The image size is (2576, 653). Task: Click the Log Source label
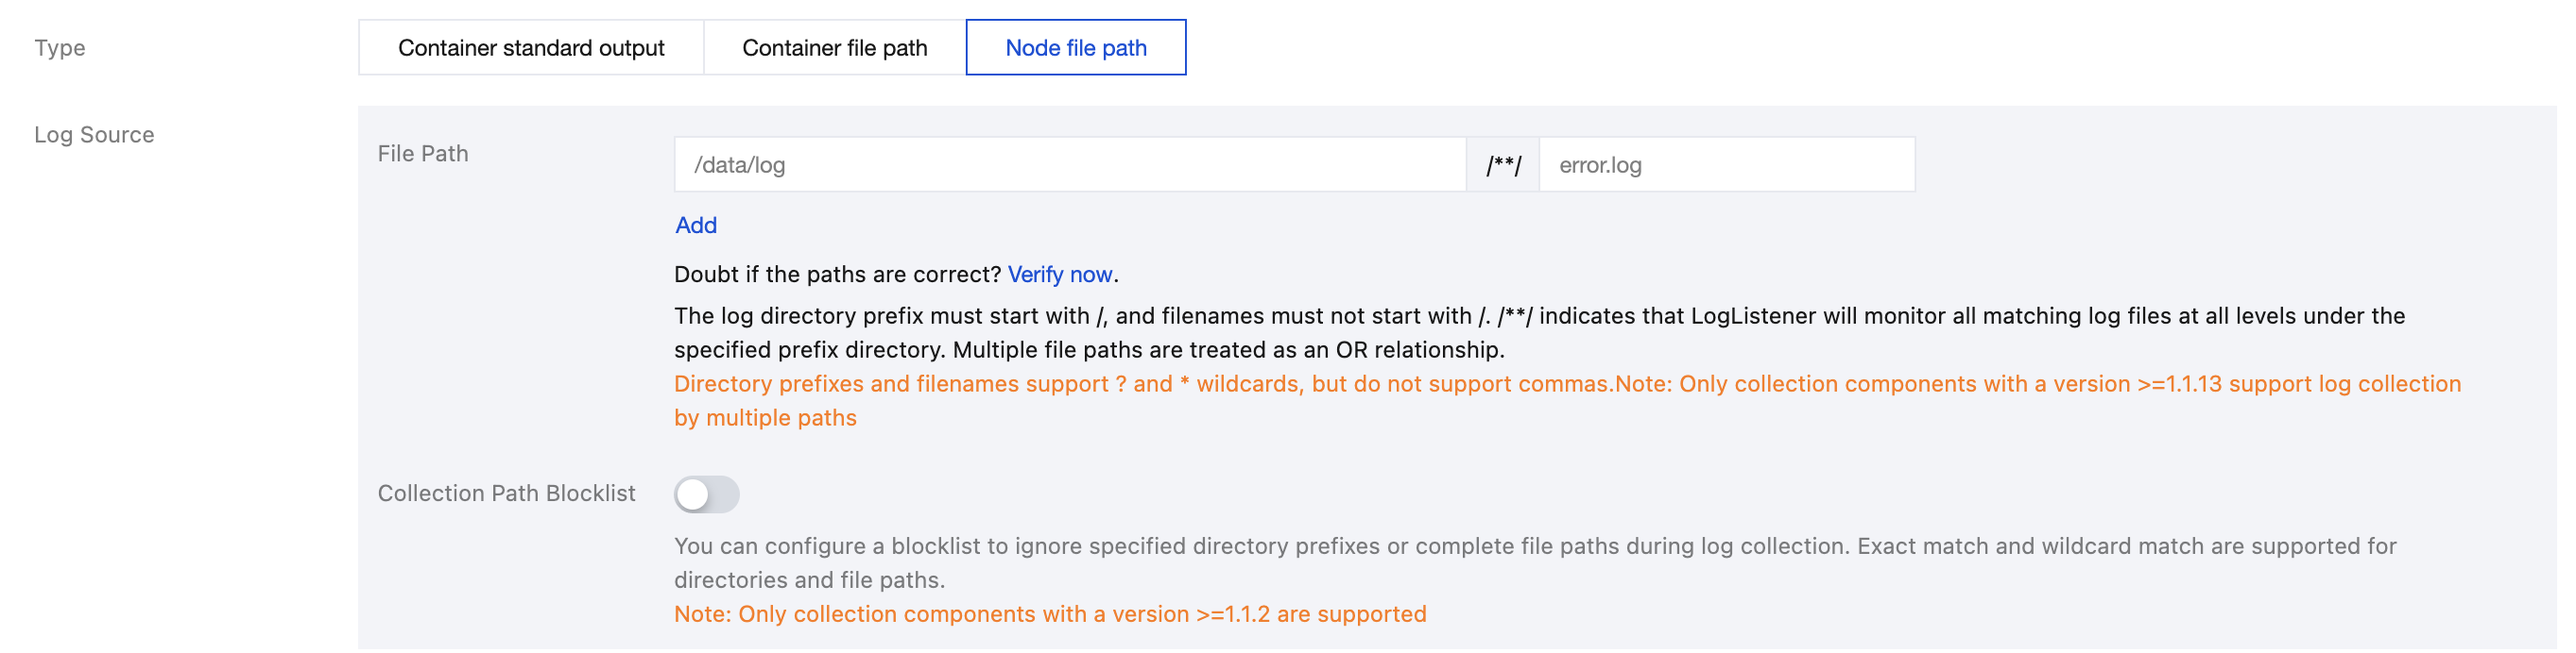tap(94, 135)
